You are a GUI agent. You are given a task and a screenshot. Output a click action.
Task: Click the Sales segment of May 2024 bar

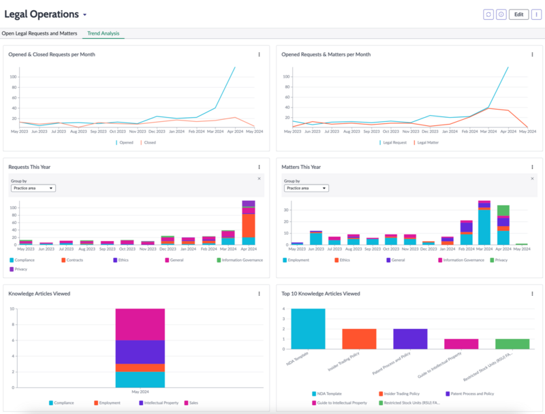coord(140,324)
